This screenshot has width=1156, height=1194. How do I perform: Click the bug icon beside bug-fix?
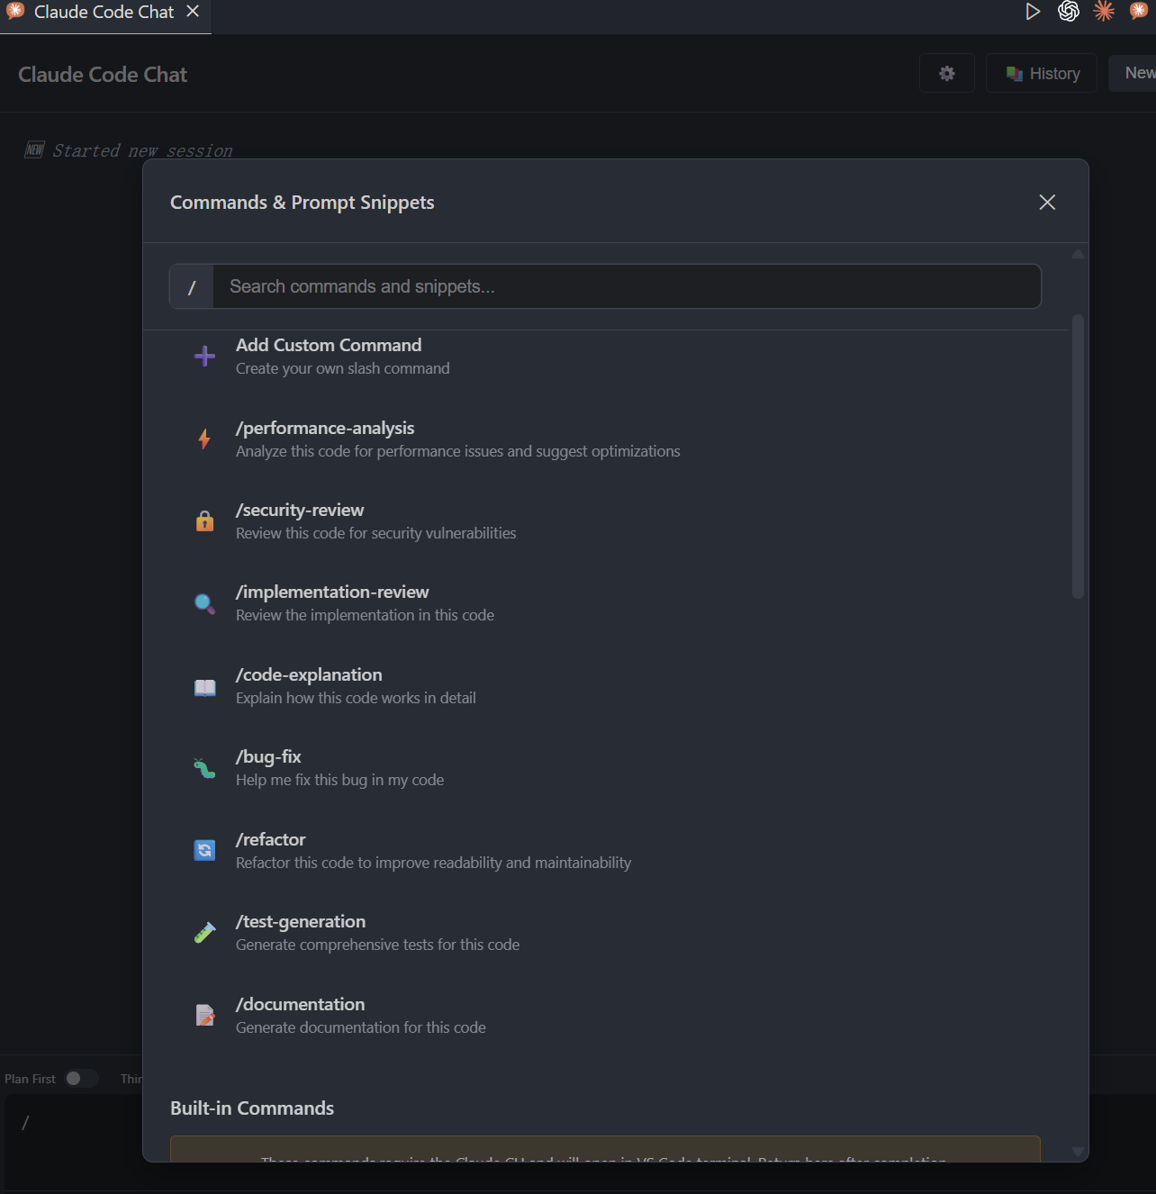point(204,768)
